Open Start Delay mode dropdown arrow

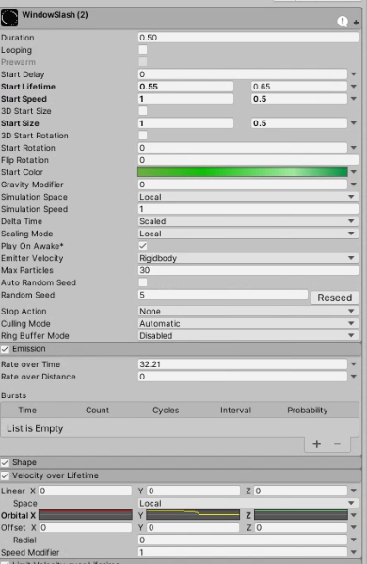click(x=354, y=74)
